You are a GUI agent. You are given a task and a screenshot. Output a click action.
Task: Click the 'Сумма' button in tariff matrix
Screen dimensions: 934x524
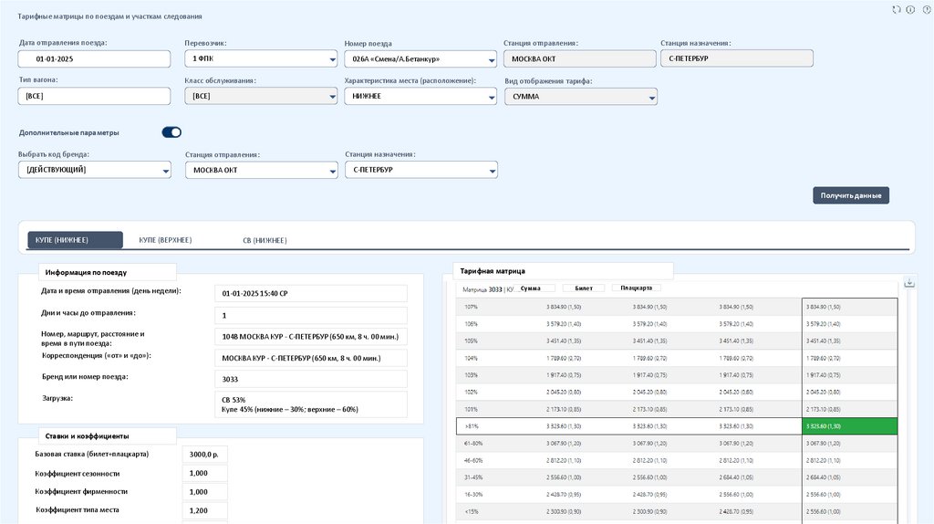click(531, 288)
